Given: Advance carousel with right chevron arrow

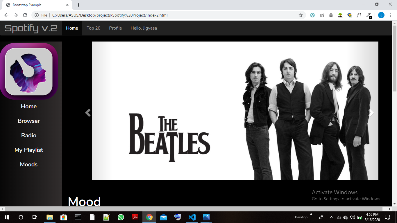Looking at the screenshot, I should pos(371,113).
